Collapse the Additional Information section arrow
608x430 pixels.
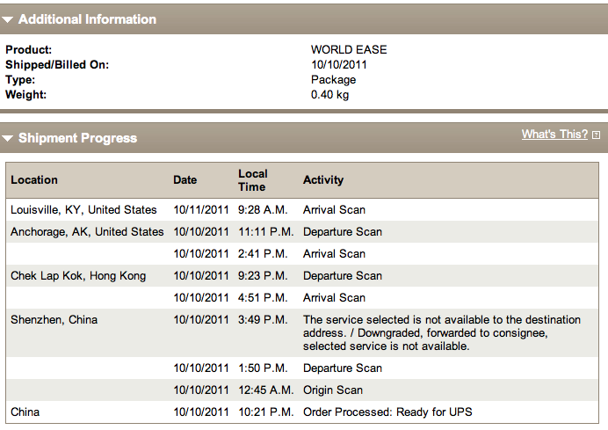tap(7, 19)
